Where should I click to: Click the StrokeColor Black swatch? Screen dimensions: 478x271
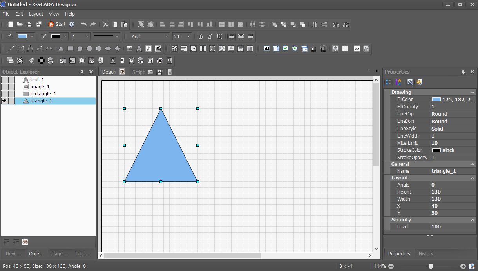436,150
